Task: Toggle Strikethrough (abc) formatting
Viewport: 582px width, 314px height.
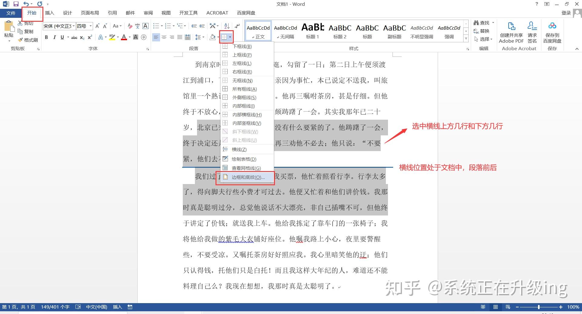Action: pyautogui.click(x=74, y=37)
